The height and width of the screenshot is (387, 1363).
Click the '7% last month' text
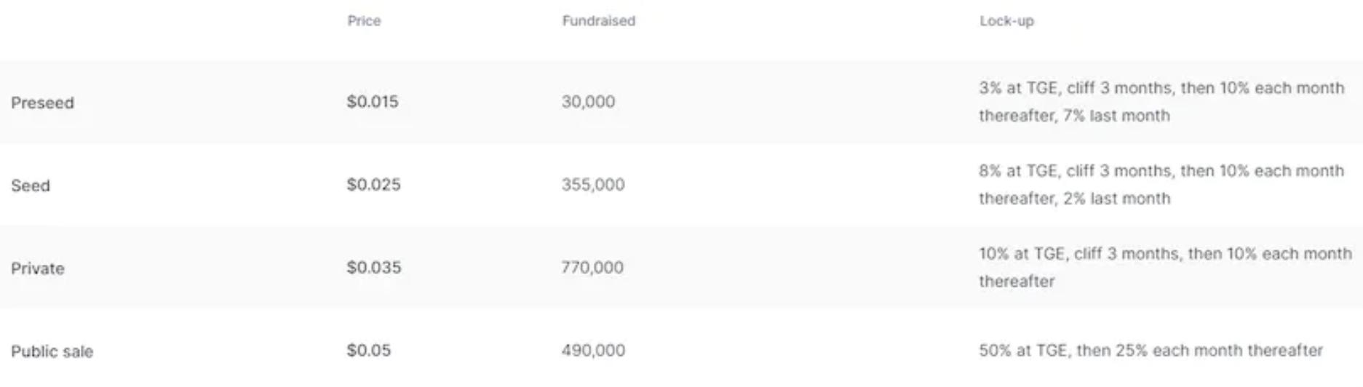[x=1116, y=116]
